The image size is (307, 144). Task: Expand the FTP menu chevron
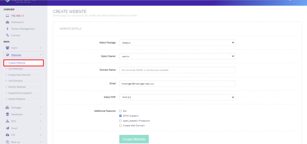[x=40, y=135]
